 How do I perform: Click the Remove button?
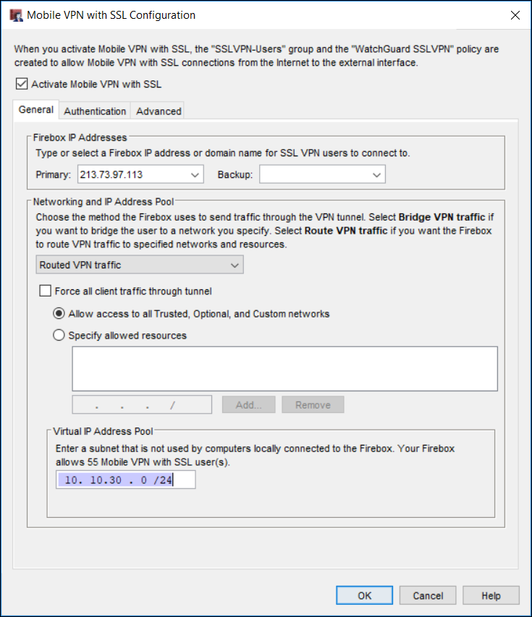click(313, 405)
